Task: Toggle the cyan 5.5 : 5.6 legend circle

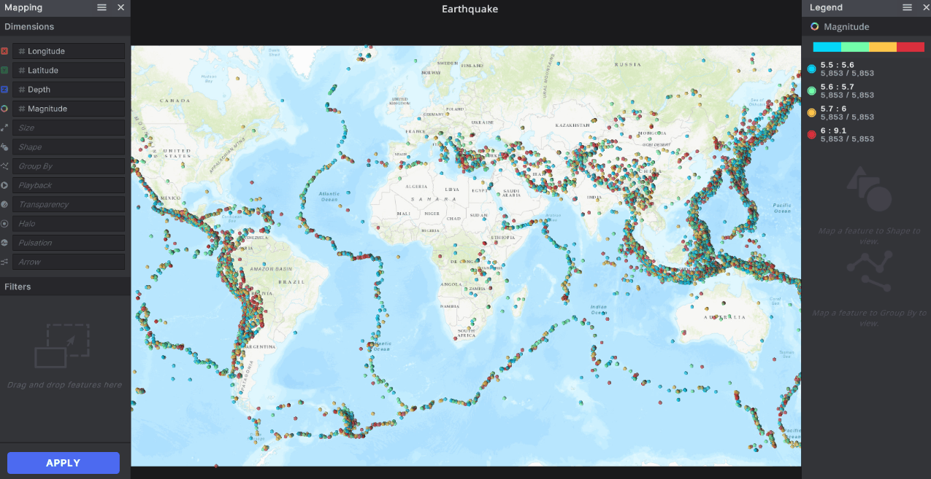Action: [812, 69]
